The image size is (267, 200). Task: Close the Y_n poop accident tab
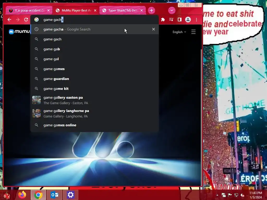[x=48, y=10]
